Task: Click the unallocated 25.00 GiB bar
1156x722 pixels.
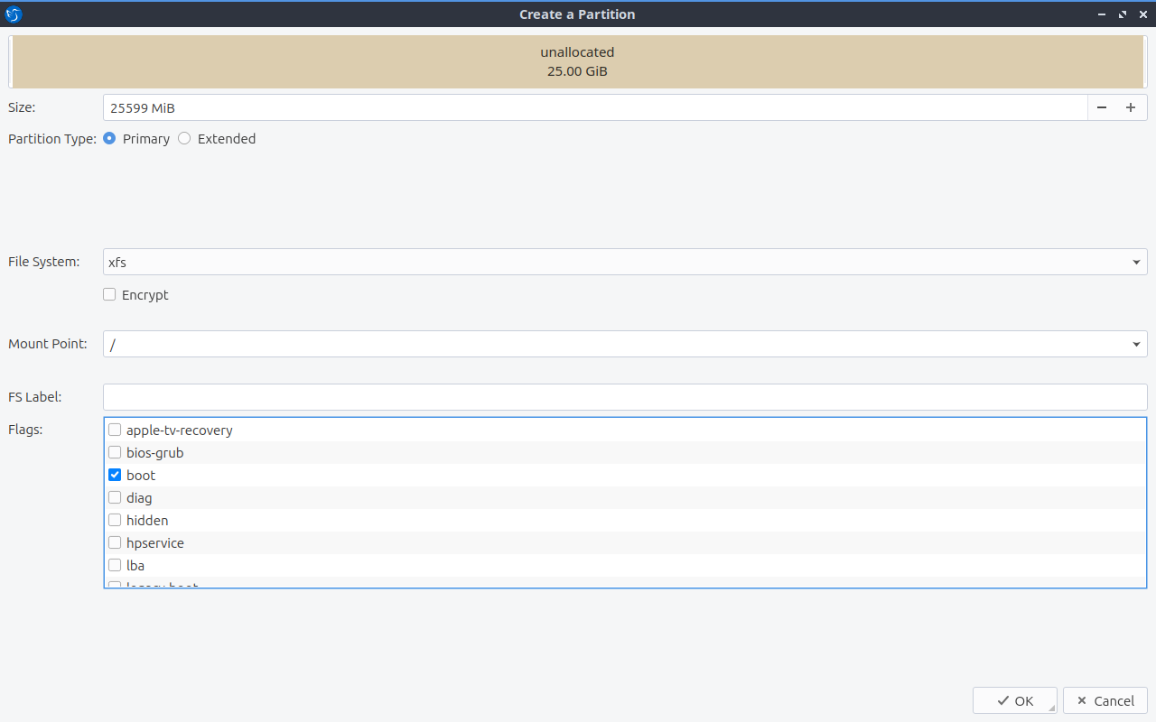Action: pos(577,61)
